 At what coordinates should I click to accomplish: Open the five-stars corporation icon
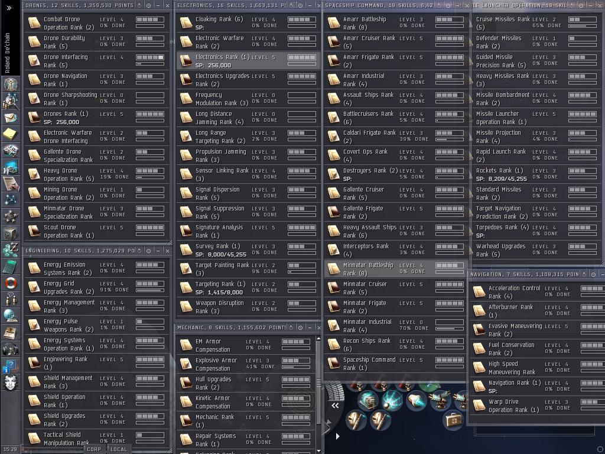point(11,216)
